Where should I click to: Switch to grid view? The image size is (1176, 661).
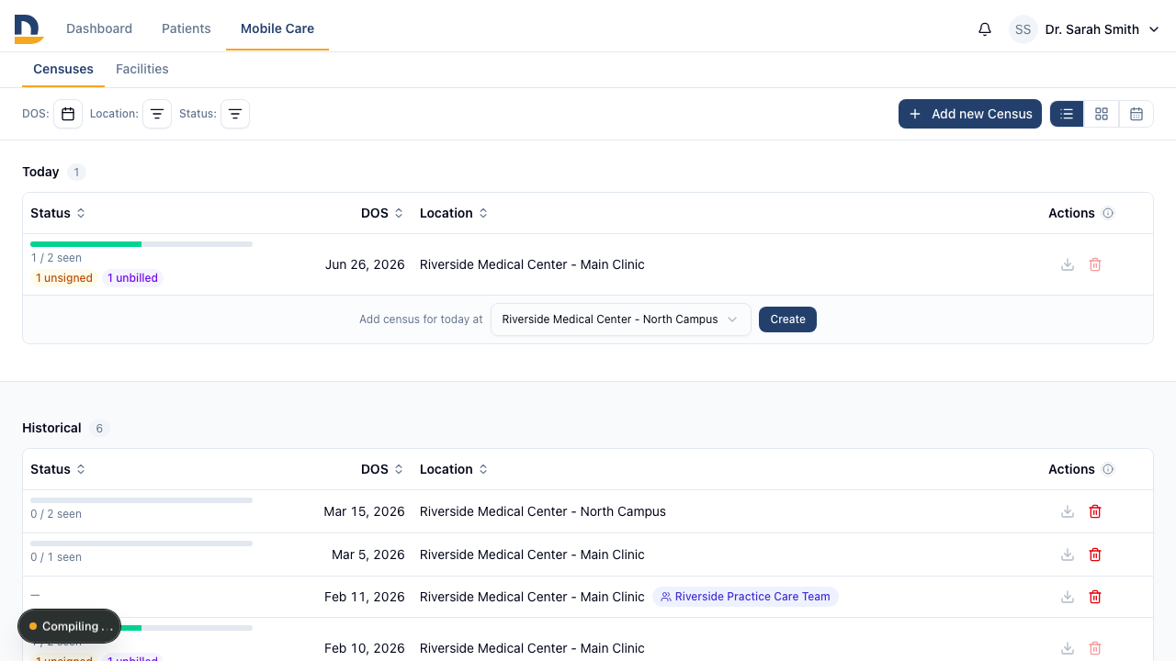(x=1102, y=114)
